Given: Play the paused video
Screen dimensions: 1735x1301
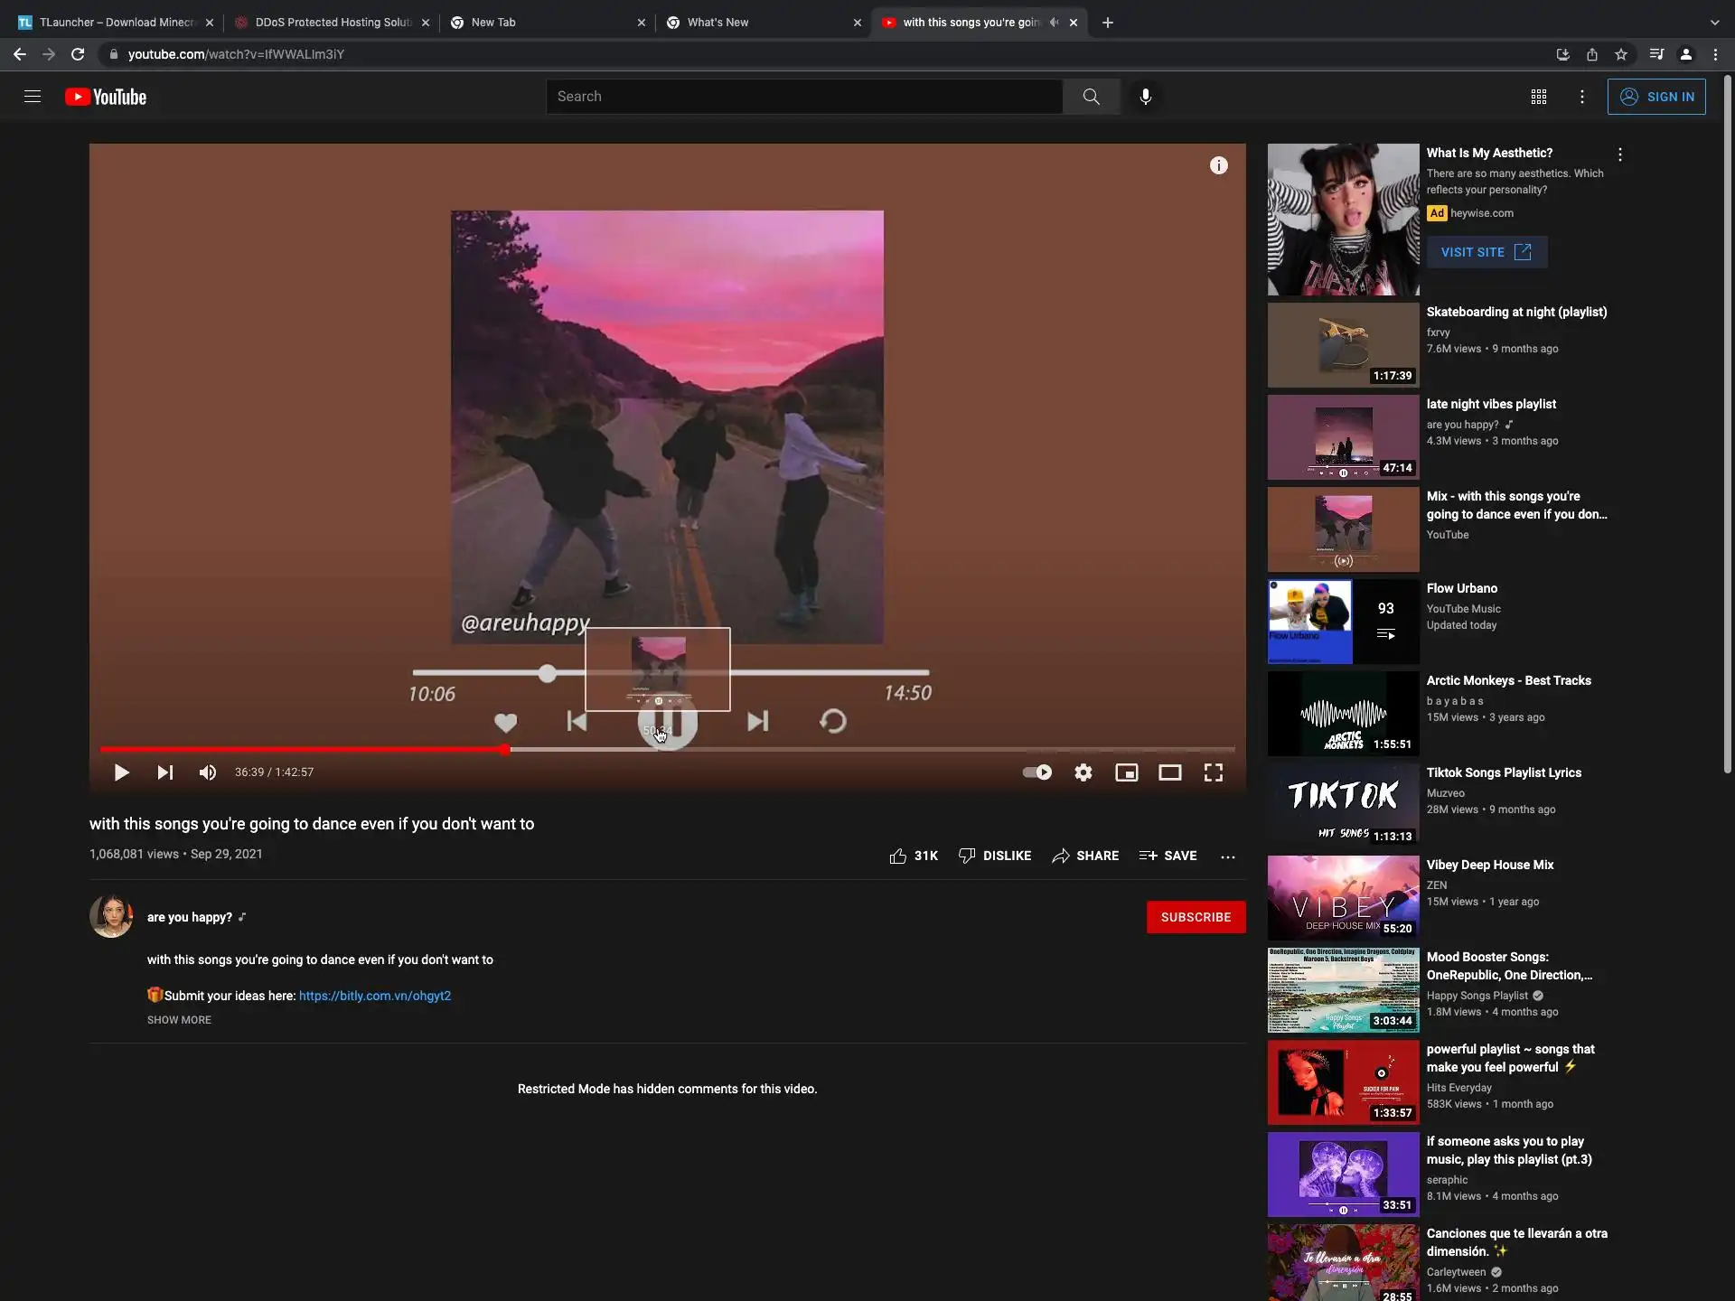Looking at the screenshot, I should coord(121,772).
